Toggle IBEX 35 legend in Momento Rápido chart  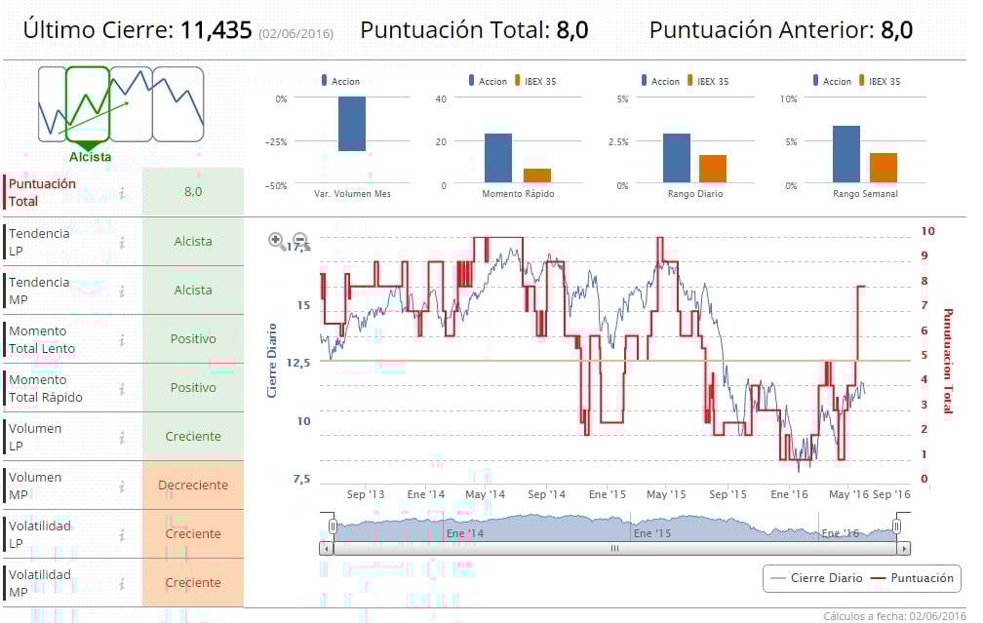coord(535,81)
